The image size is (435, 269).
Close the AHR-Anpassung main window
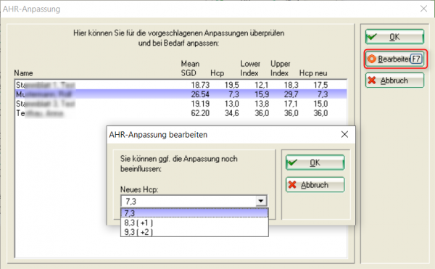423,9
